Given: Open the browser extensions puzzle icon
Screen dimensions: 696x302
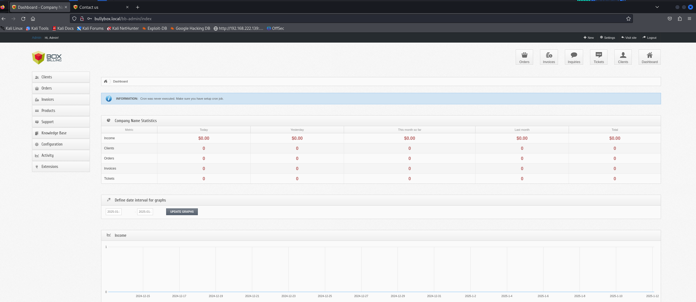Looking at the screenshot, I should click(x=680, y=19).
